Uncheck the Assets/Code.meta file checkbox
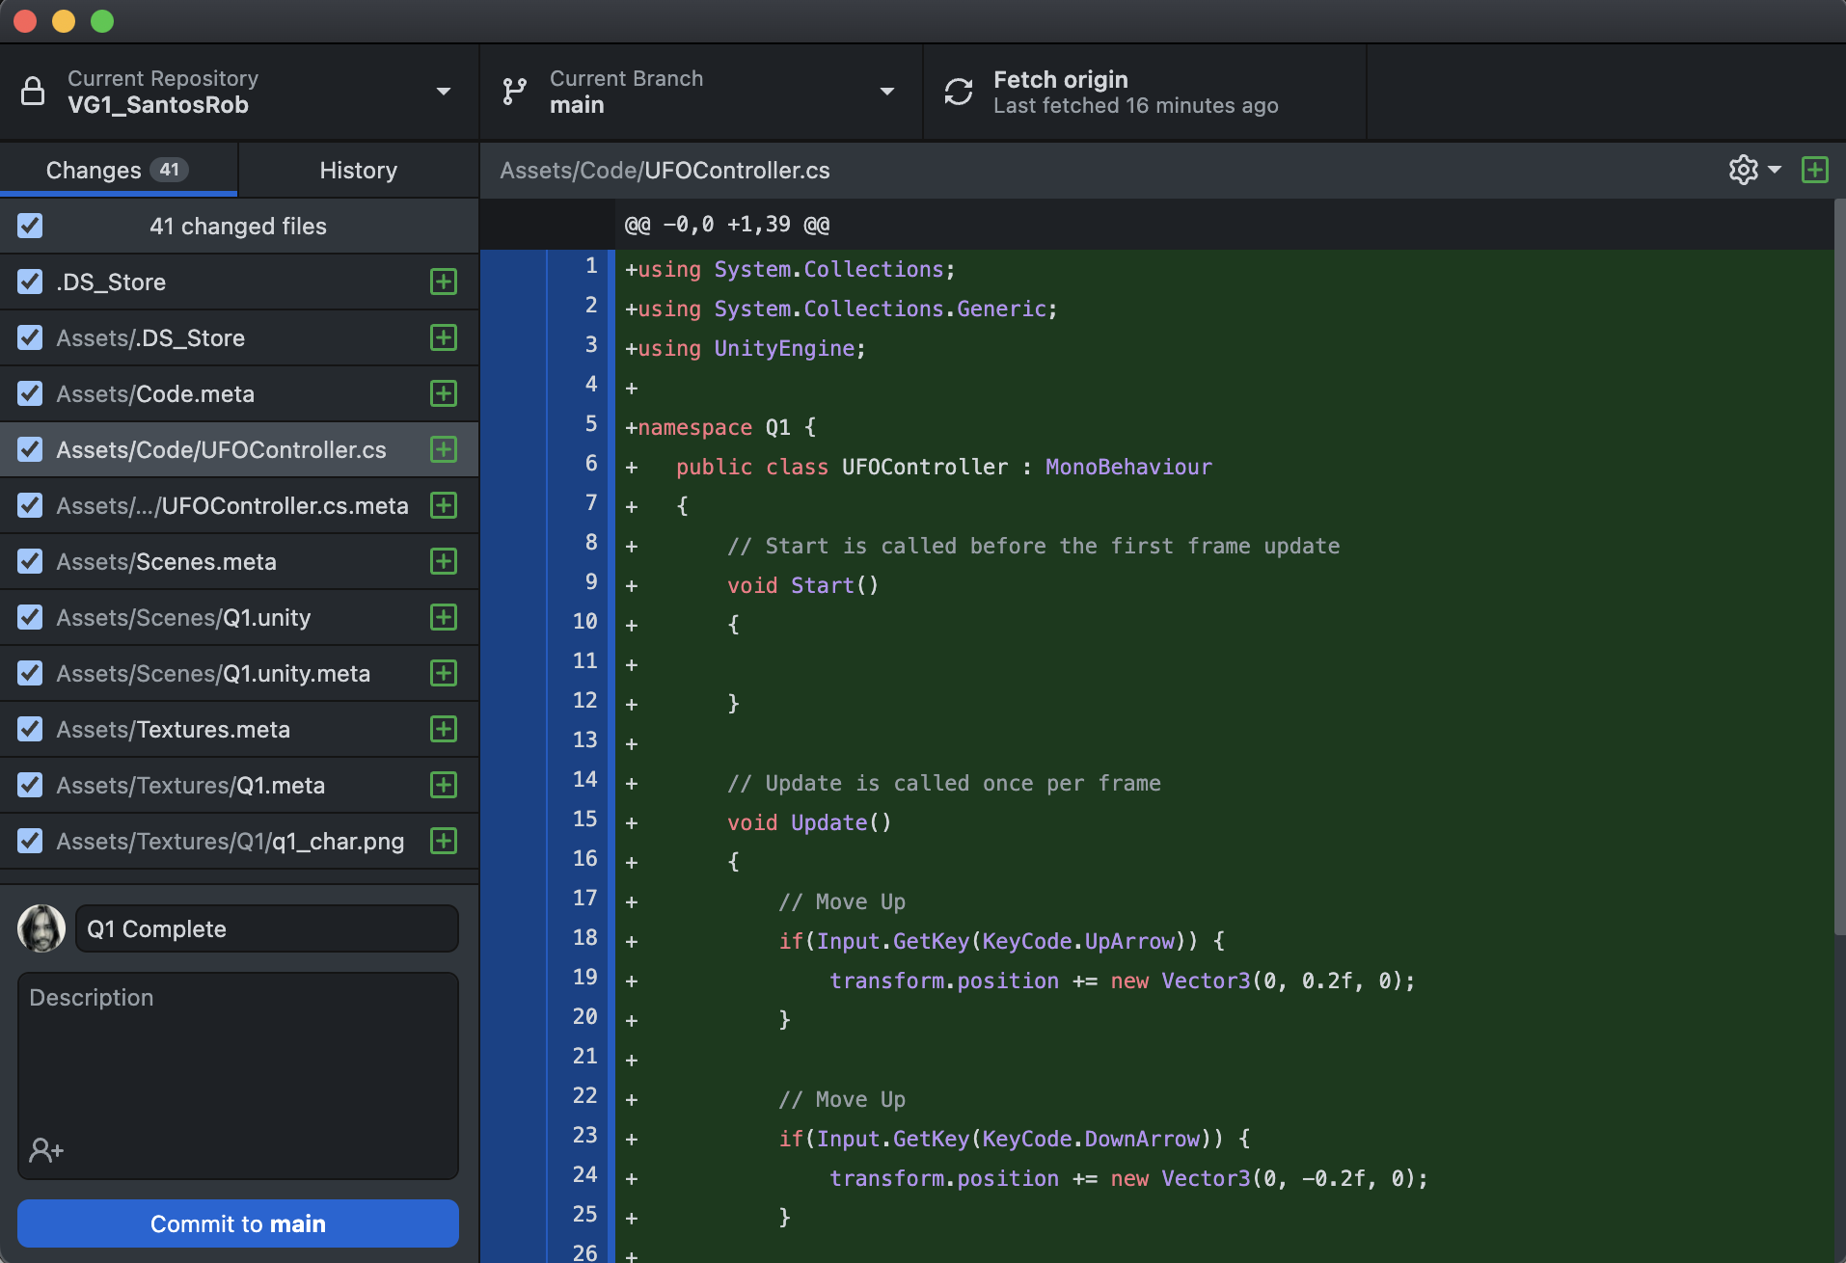Image resolution: width=1846 pixels, height=1263 pixels. coord(30,393)
